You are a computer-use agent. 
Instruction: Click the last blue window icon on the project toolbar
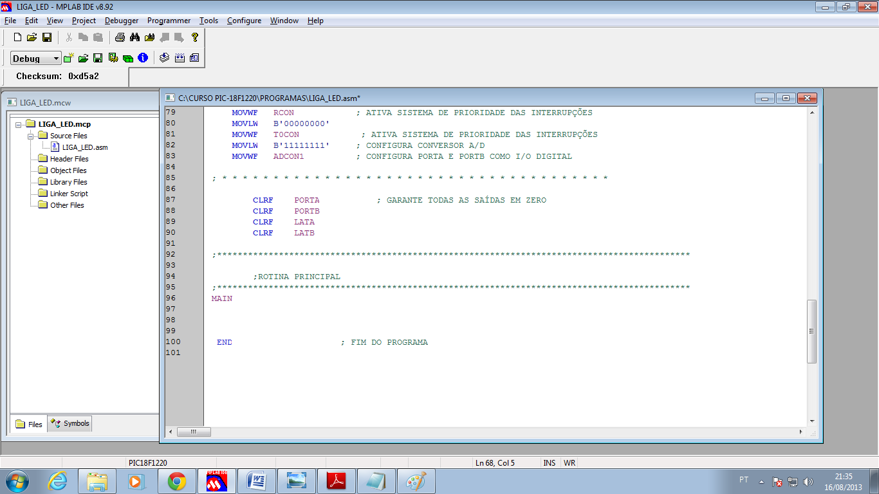(194, 58)
